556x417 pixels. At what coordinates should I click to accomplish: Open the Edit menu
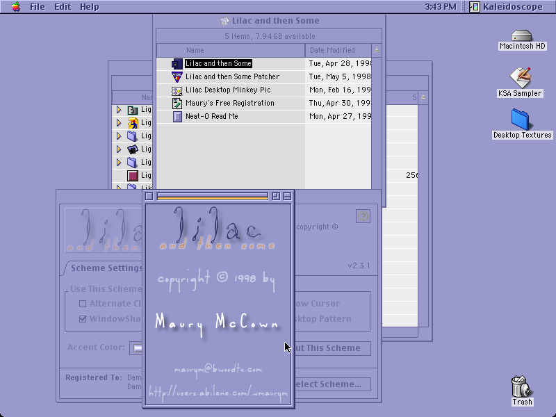63,7
